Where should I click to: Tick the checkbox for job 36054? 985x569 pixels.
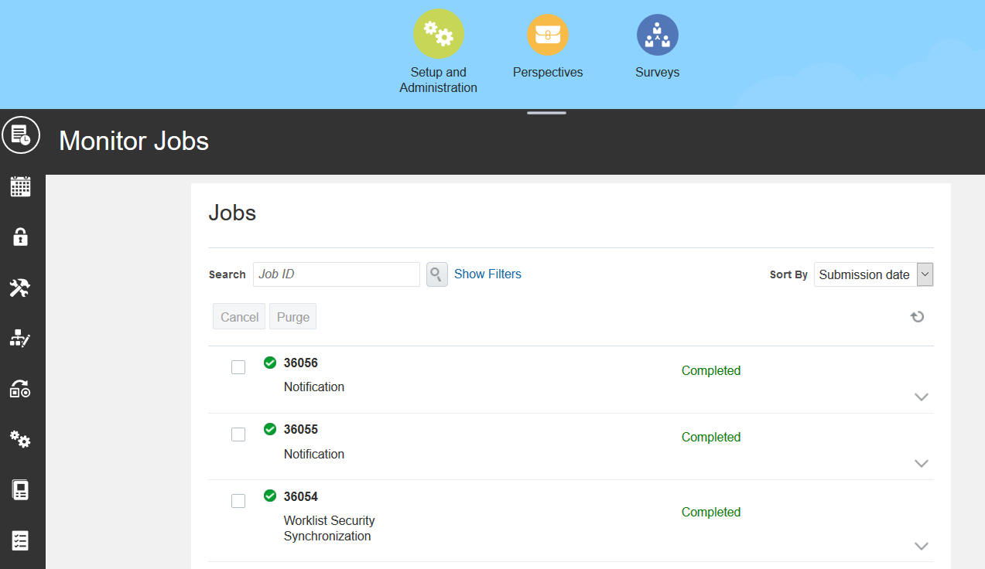click(238, 500)
